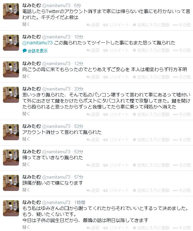Click the @namitamu73 mention in the 10分 tweet
This screenshot has height=231, width=193.
click(37, 43)
